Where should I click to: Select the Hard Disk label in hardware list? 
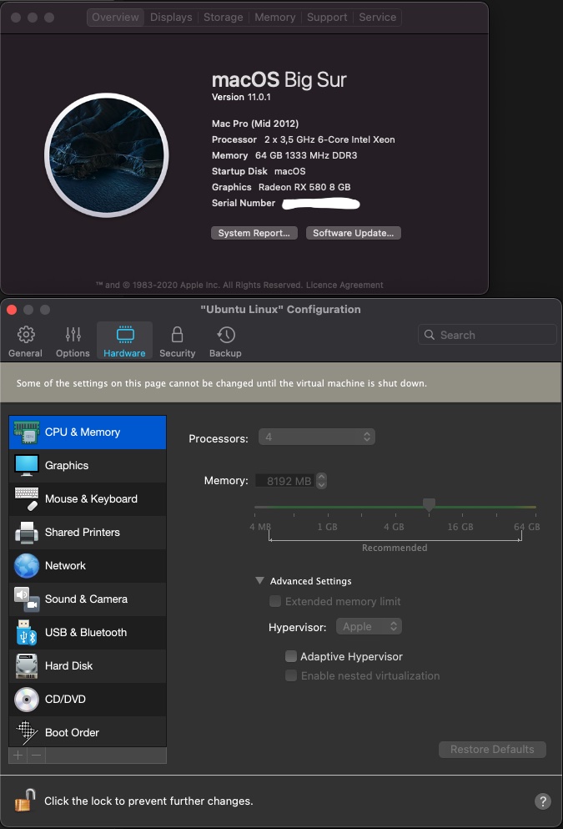click(68, 665)
